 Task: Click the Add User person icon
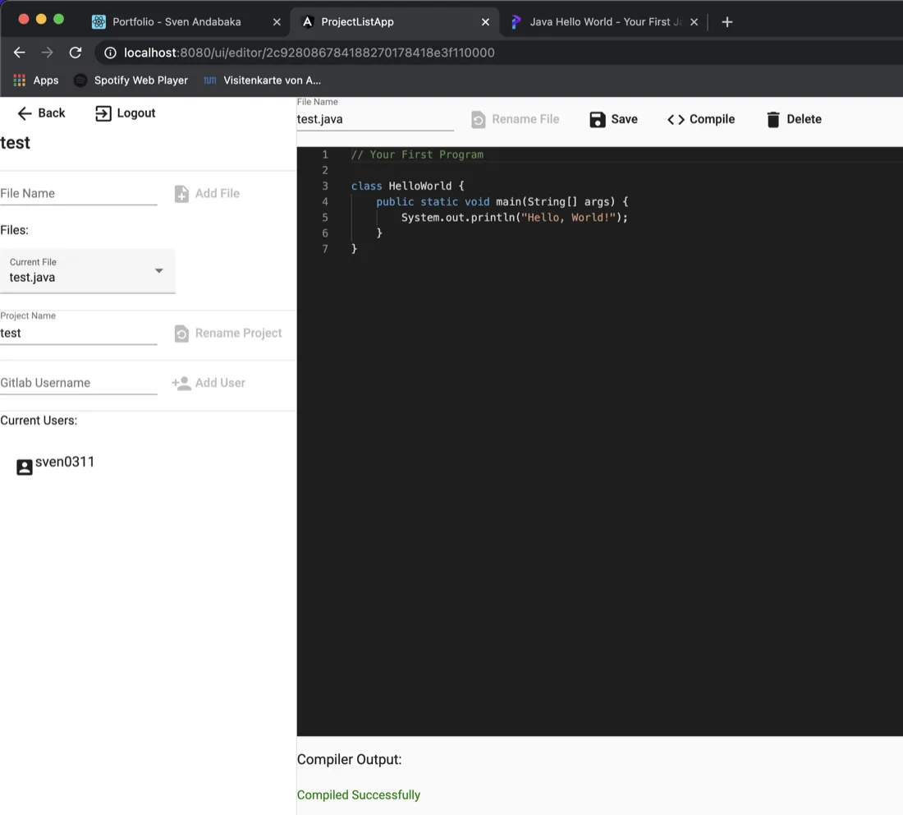[181, 384]
